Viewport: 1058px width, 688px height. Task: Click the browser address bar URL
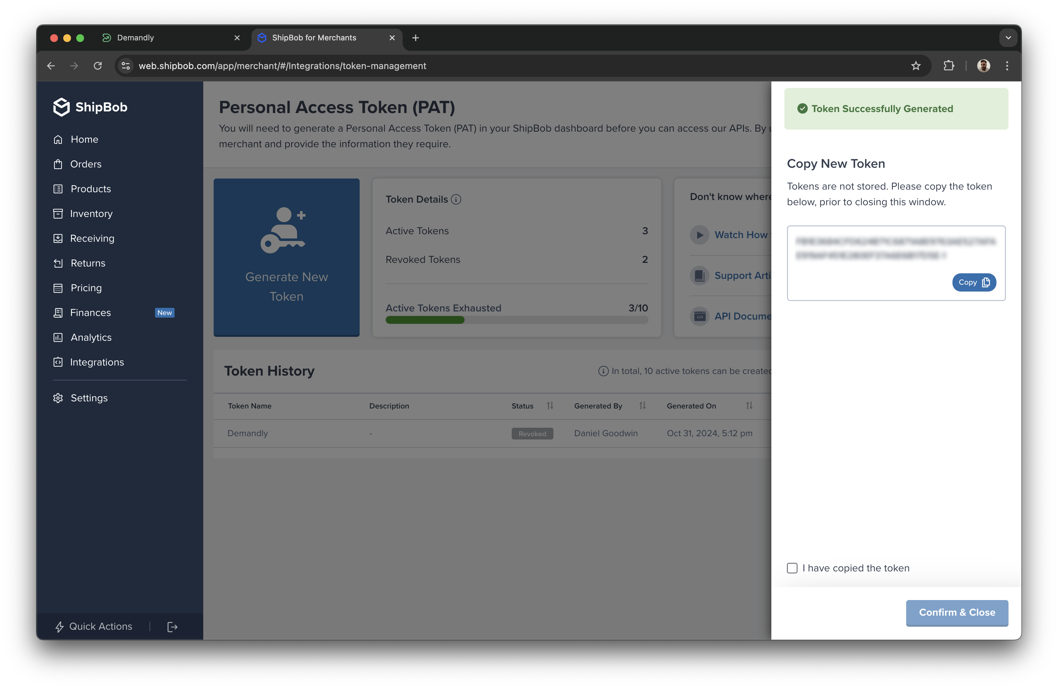pos(282,66)
